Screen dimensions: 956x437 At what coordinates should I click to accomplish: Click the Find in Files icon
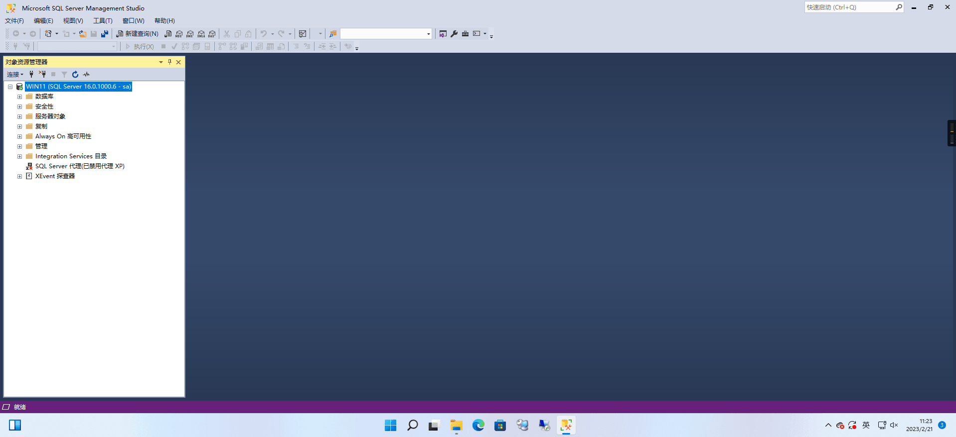pyautogui.click(x=333, y=34)
